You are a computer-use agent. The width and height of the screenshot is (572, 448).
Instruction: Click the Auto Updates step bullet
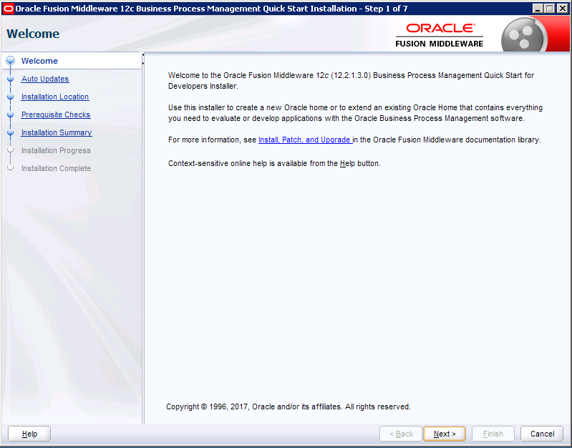pos(11,79)
